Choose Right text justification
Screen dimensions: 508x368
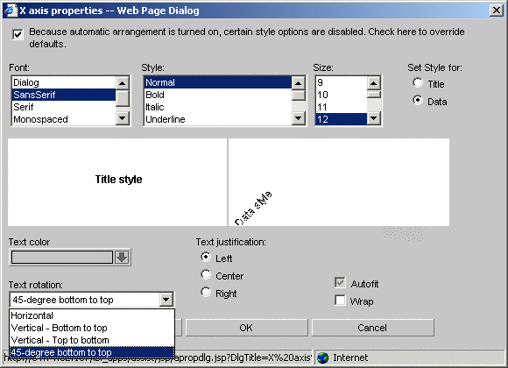click(206, 292)
